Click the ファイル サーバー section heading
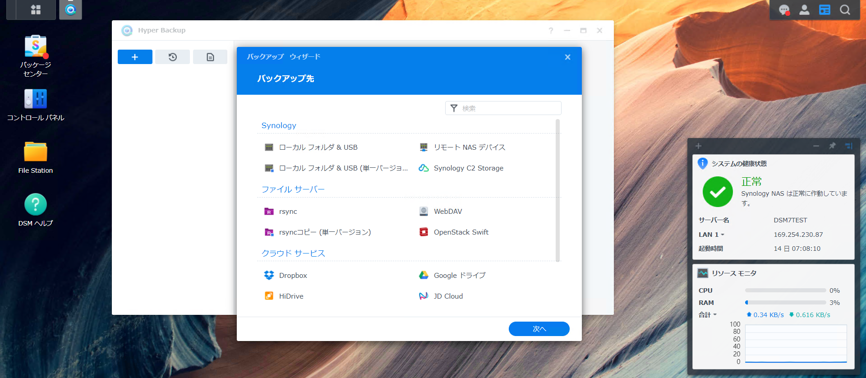 pyautogui.click(x=293, y=189)
